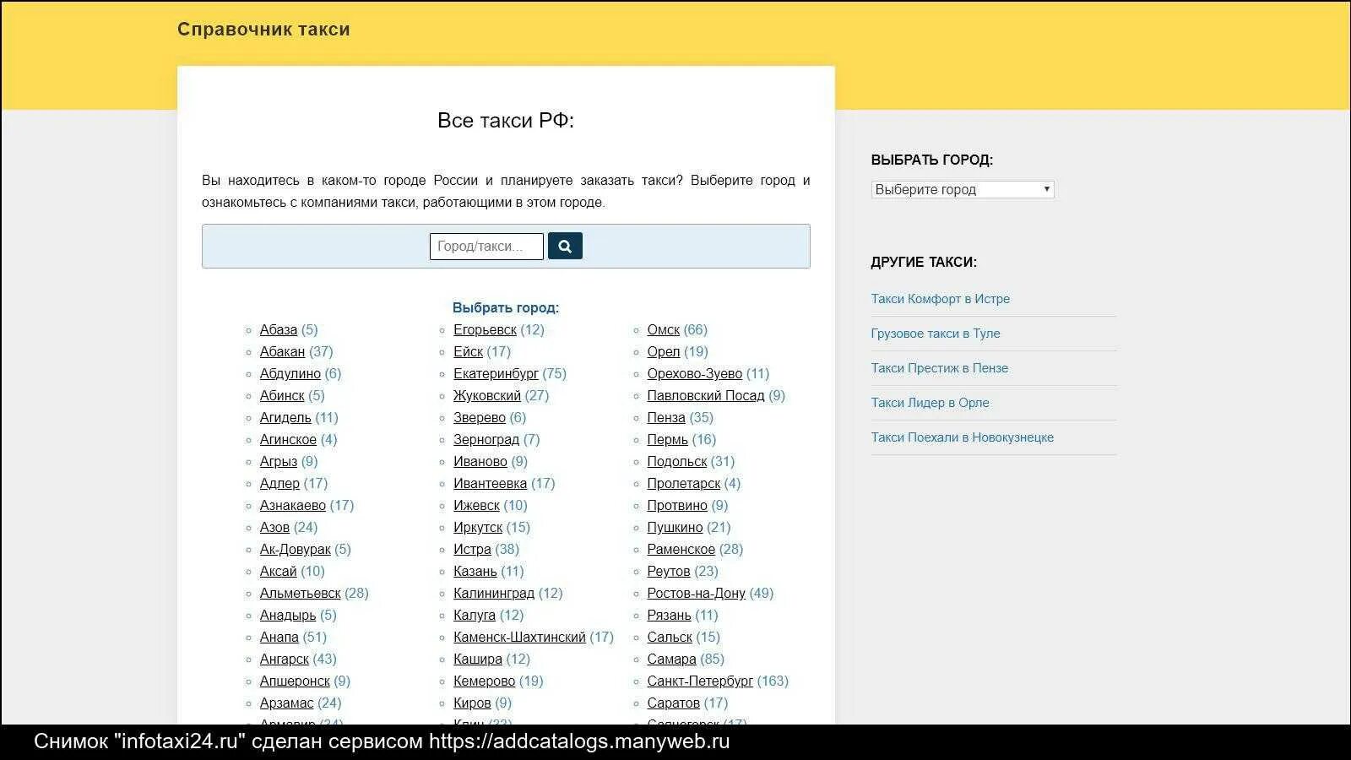Open the 'Выберите город' dropdown

(963, 189)
